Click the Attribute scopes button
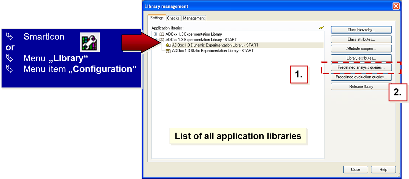This screenshot has height=179, width=409. point(361,49)
